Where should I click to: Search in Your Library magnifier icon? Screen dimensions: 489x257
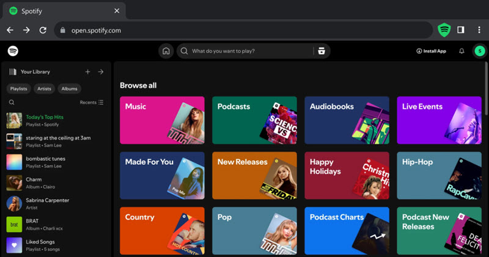tap(12, 103)
